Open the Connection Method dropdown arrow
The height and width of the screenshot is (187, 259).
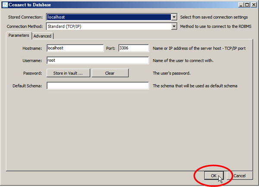pos(174,26)
